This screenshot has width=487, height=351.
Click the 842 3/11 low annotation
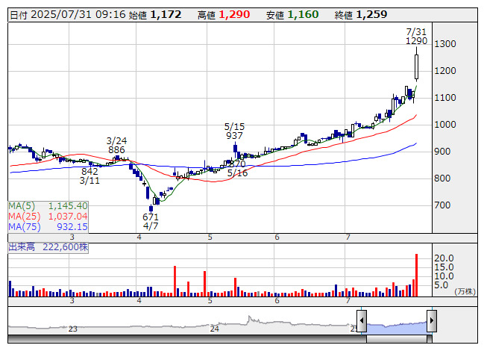89,176
